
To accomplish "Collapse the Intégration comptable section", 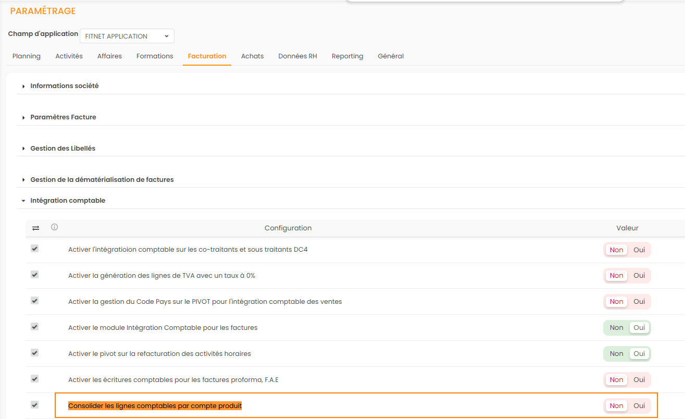I will (x=67, y=201).
